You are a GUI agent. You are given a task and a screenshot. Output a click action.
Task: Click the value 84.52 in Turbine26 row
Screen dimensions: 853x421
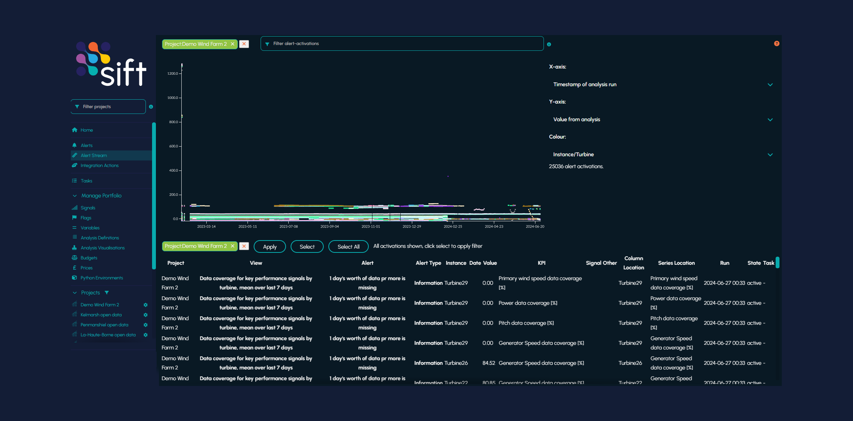click(x=488, y=363)
